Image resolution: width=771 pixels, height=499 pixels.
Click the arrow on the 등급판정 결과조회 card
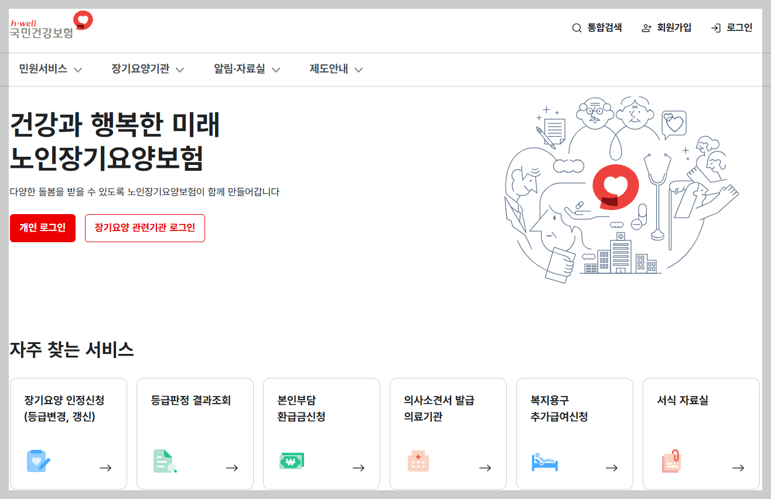232,467
